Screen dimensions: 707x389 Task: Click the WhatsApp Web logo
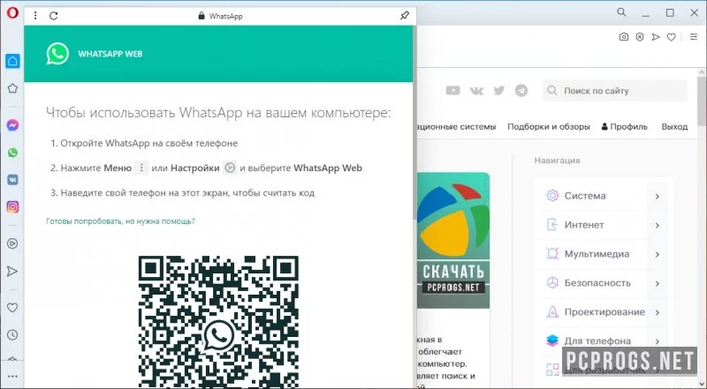[x=57, y=54]
